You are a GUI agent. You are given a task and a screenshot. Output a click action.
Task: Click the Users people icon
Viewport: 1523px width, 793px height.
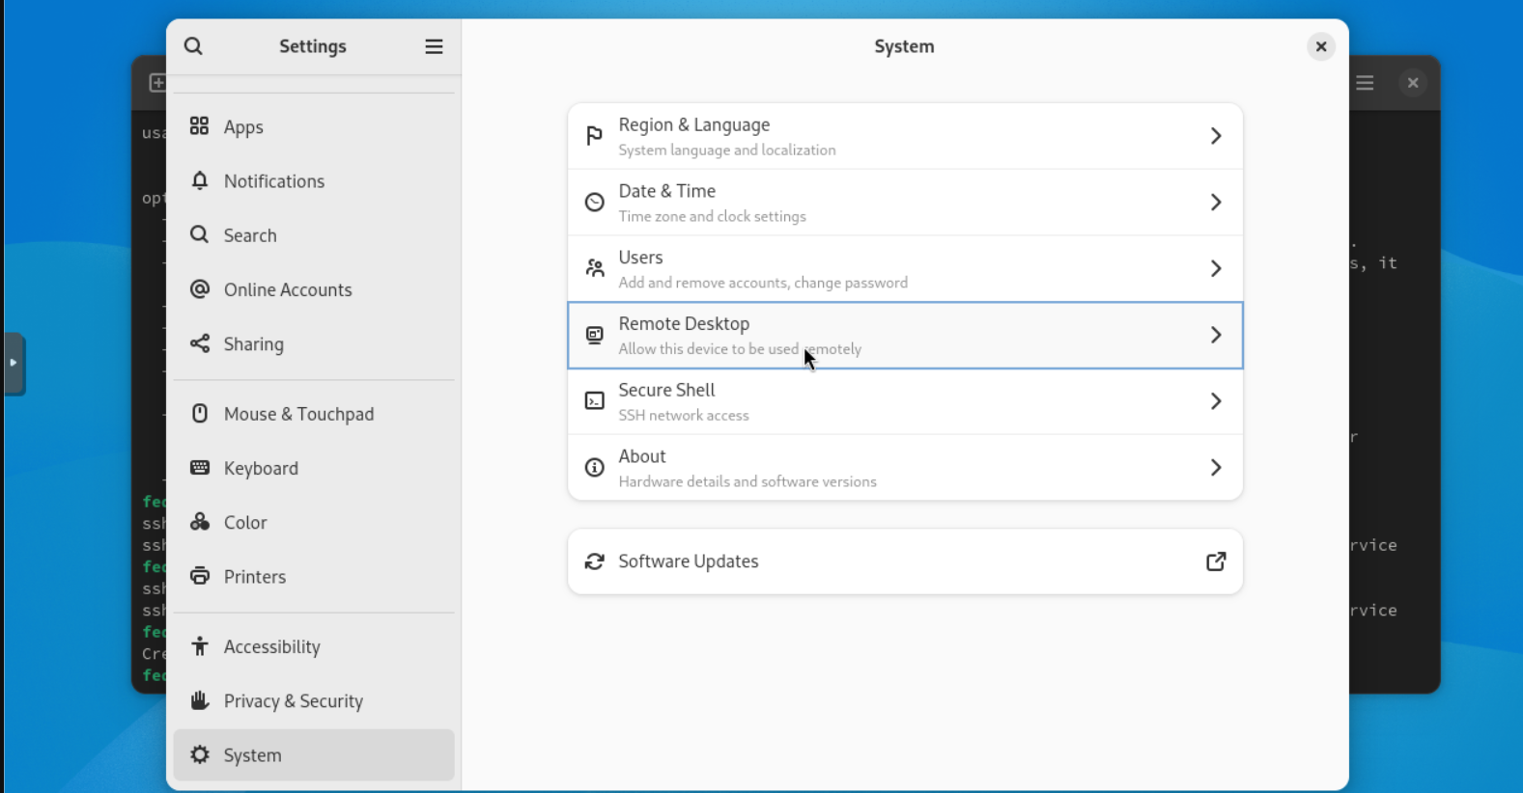[x=594, y=268]
